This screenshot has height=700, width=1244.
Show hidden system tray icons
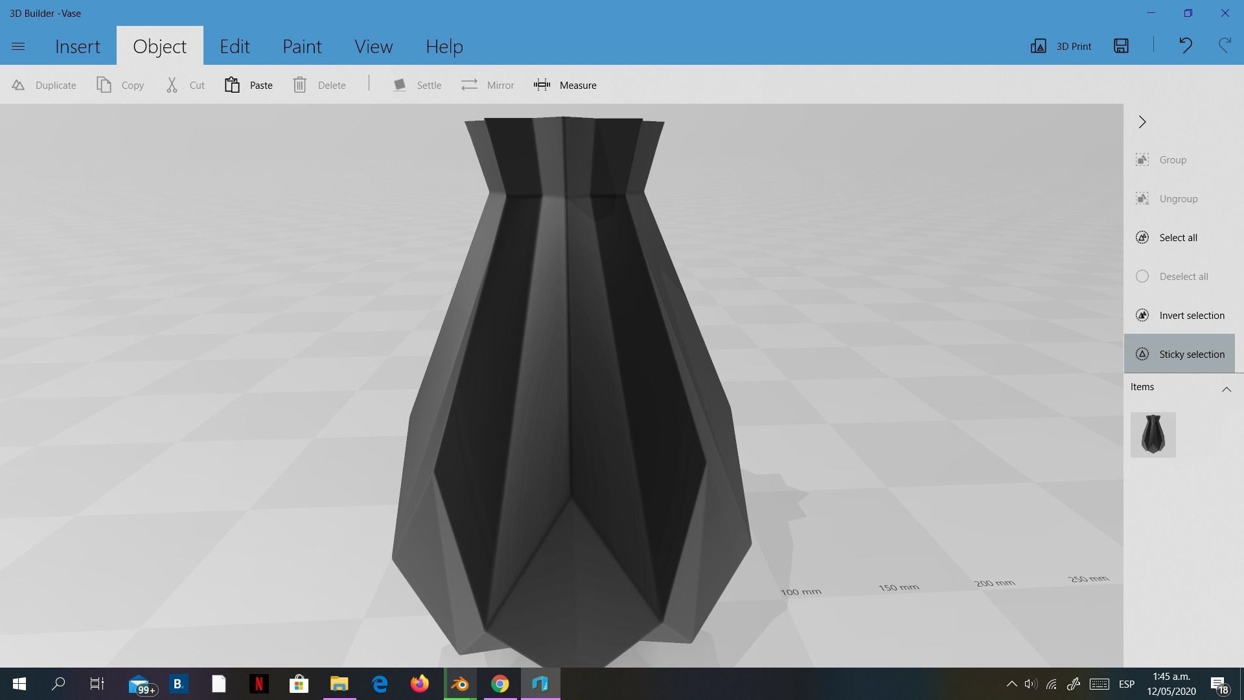(1011, 684)
